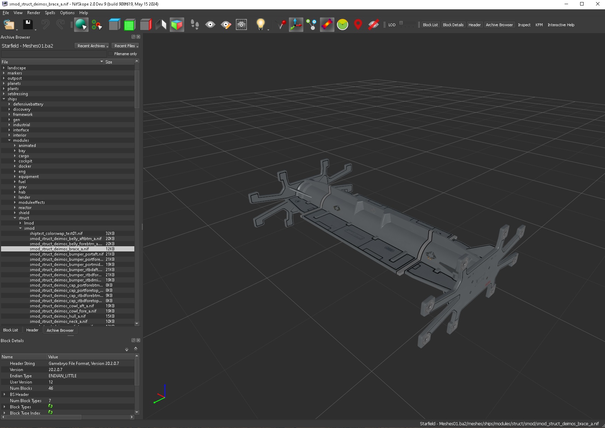
Task: Click the double-up collapse arrows in Block Details
Action: [x=136, y=349]
